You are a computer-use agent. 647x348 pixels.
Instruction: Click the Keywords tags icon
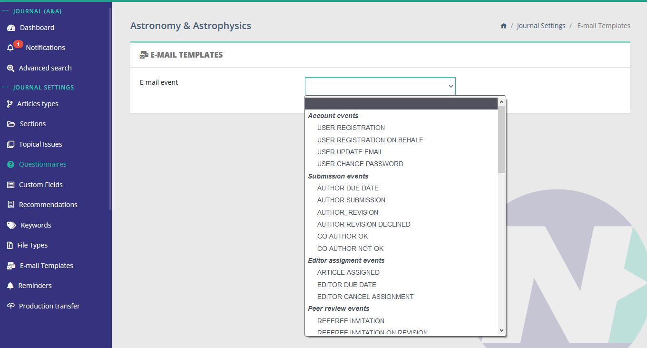coord(11,225)
